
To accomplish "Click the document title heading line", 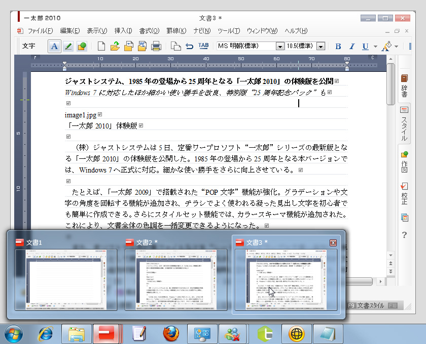I will (199, 81).
